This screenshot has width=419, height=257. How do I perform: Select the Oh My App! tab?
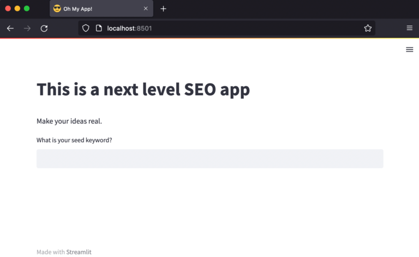(101, 9)
